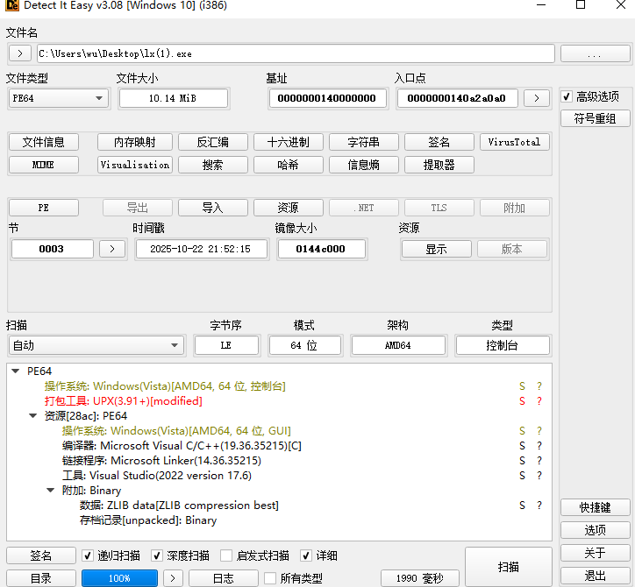Click the 快捷键 shortcuts button
The height and width of the screenshot is (587, 635).
click(595, 507)
